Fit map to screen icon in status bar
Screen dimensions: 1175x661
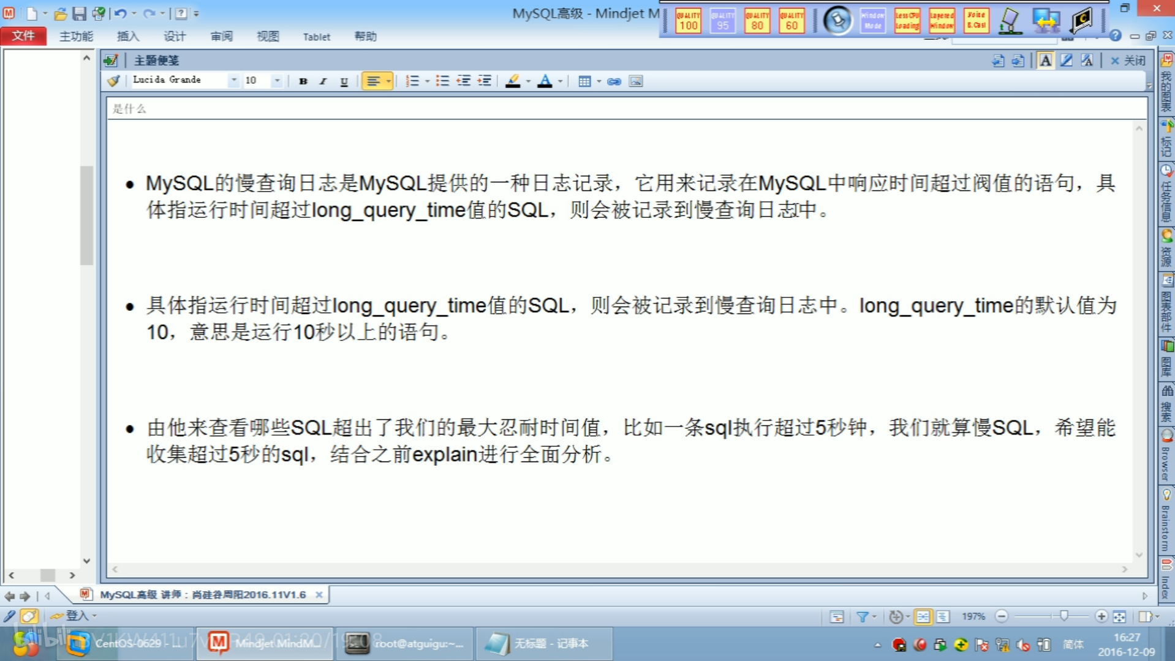click(1120, 616)
